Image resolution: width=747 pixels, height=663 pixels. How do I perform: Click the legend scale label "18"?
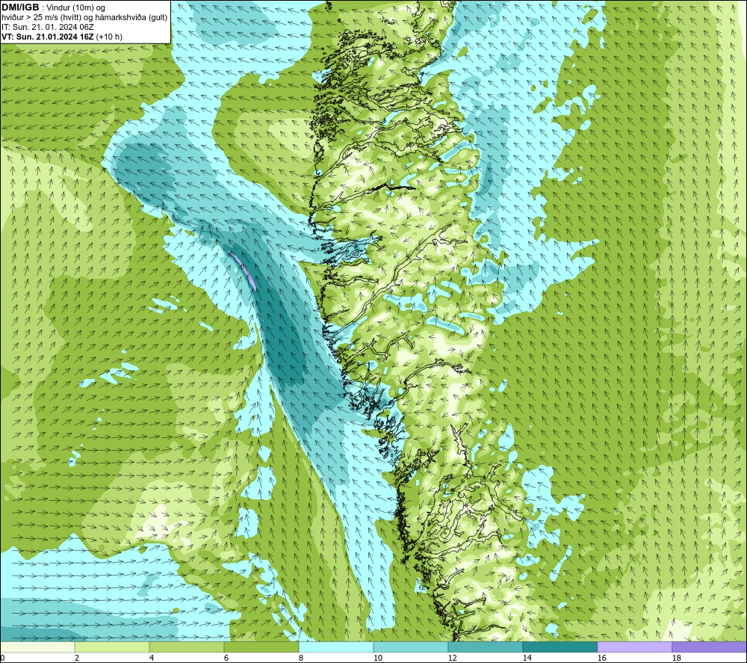[x=676, y=659]
